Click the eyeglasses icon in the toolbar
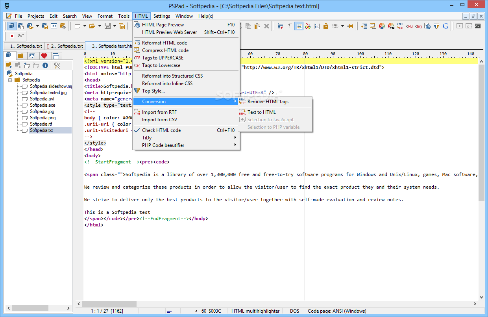The height and width of the screenshot is (317, 488). click(20, 36)
